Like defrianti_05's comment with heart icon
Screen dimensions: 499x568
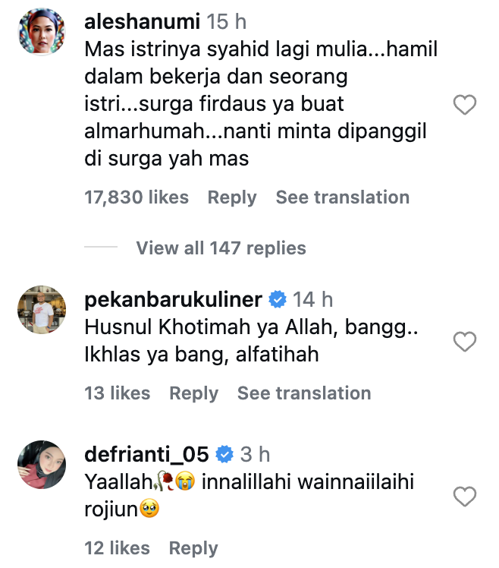(464, 497)
